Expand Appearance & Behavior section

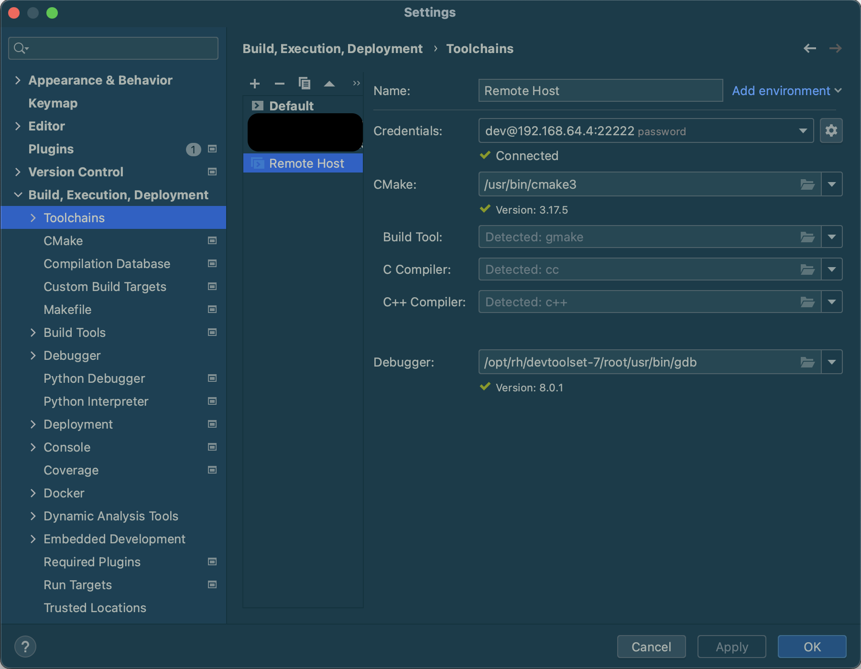18,80
